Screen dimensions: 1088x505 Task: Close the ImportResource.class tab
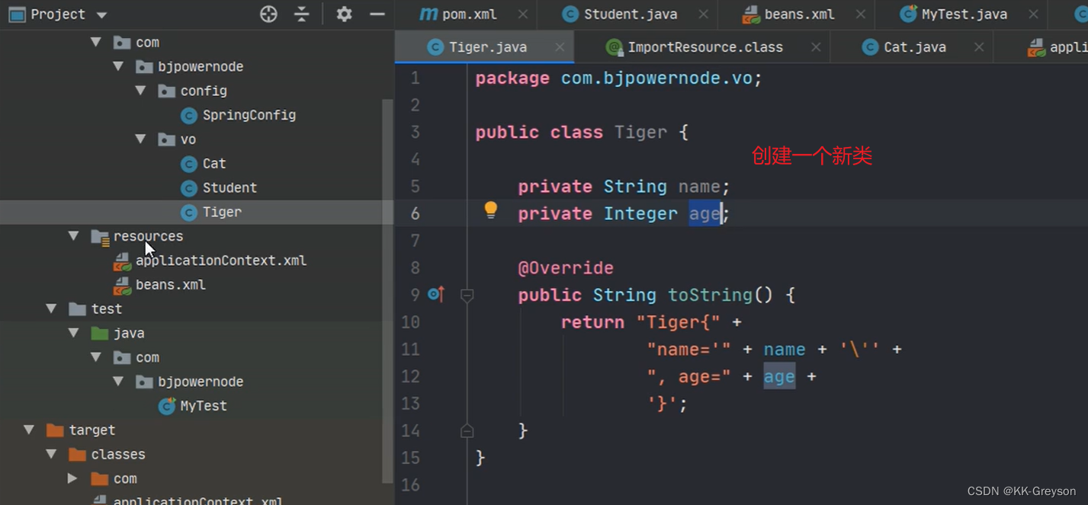click(x=816, y=47)
